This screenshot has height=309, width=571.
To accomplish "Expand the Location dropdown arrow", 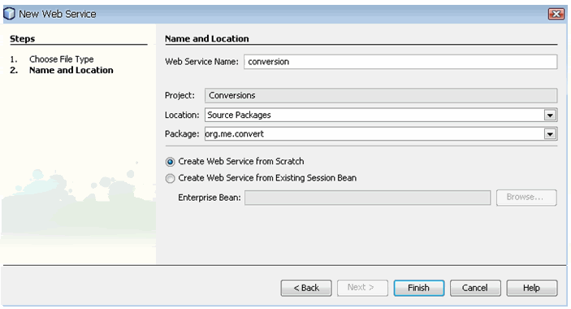I will [x=550, y=115].
